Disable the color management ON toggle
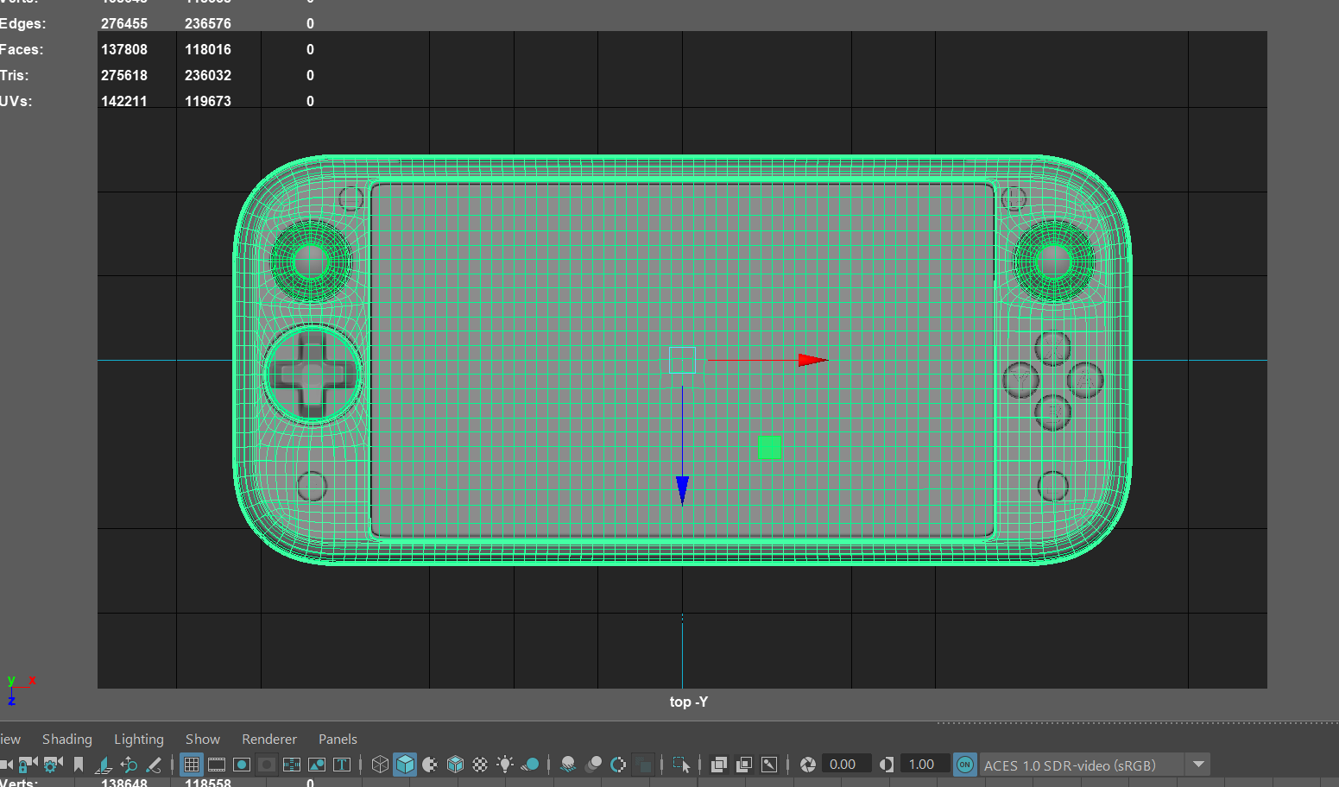1339x787 pixels. 965,764
